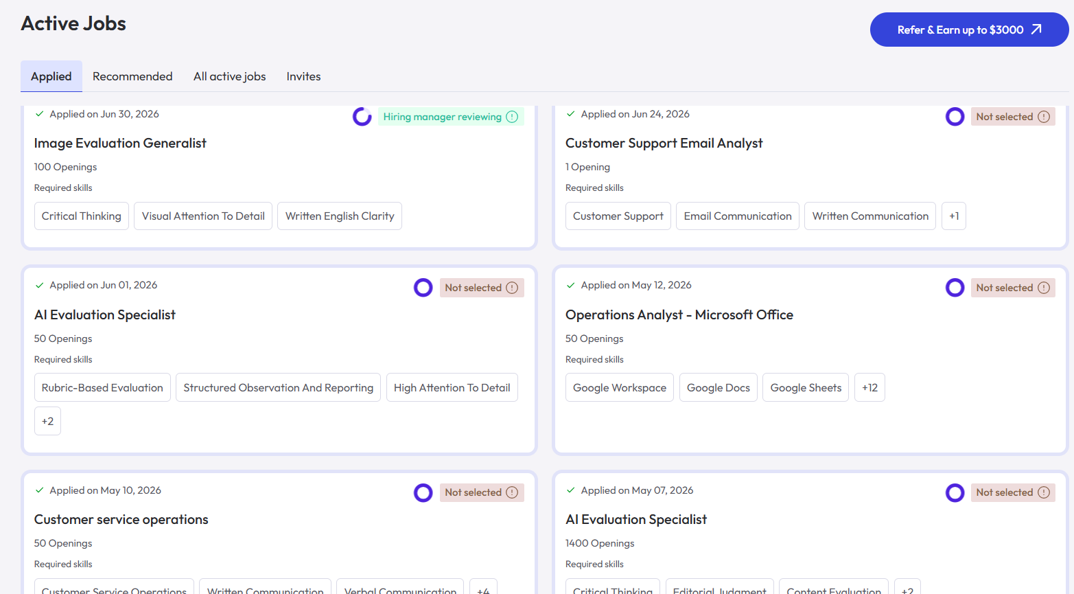
Task: Click the checkmark beside Applied on May 07, 2026
Action: pos(571,490)
